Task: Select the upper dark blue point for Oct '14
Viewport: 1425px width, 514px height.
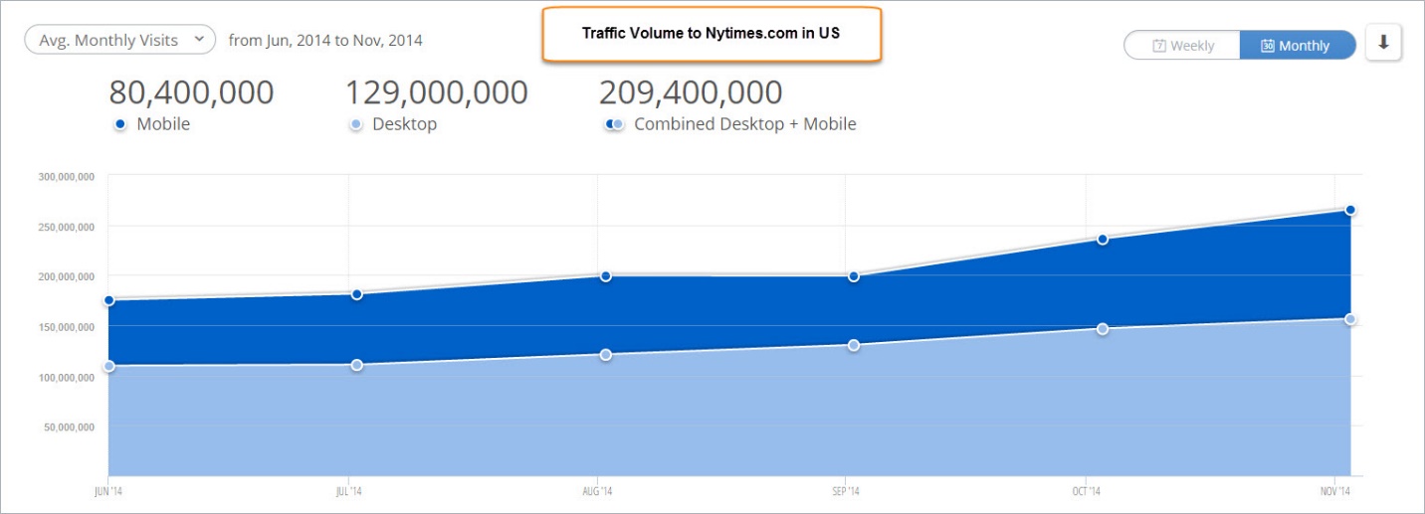Action: click(x=1103, y=240)
